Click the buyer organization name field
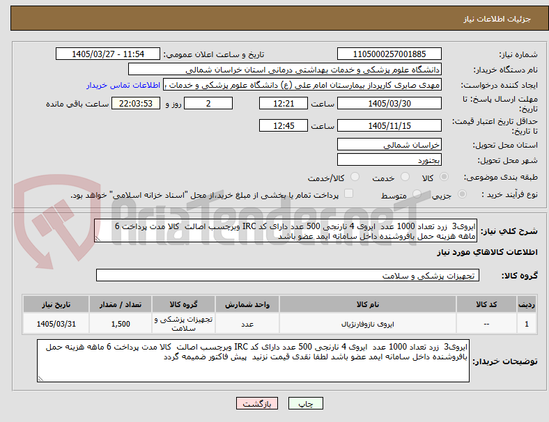549x422 pixels. tap(285, 69)
